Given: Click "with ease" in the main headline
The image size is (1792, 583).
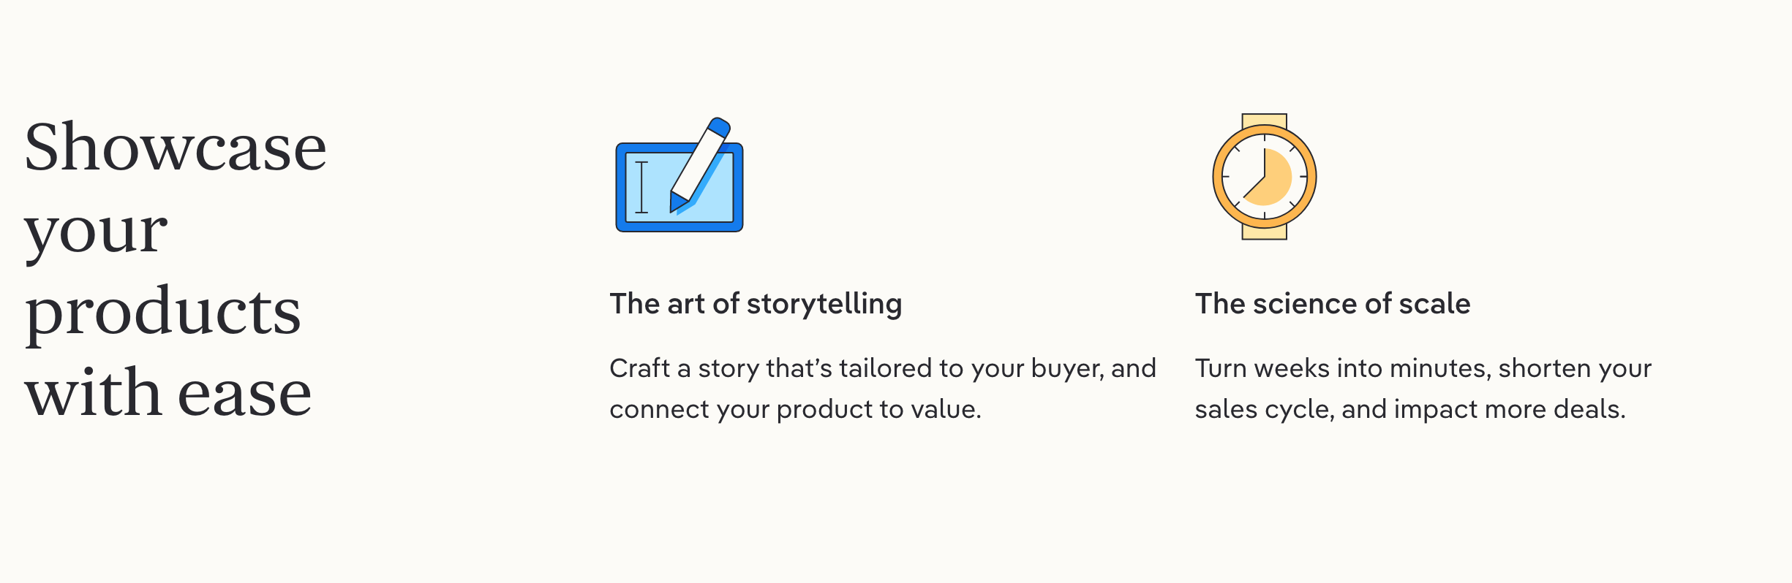Looking at the screenshot, I should click(168, 393).
